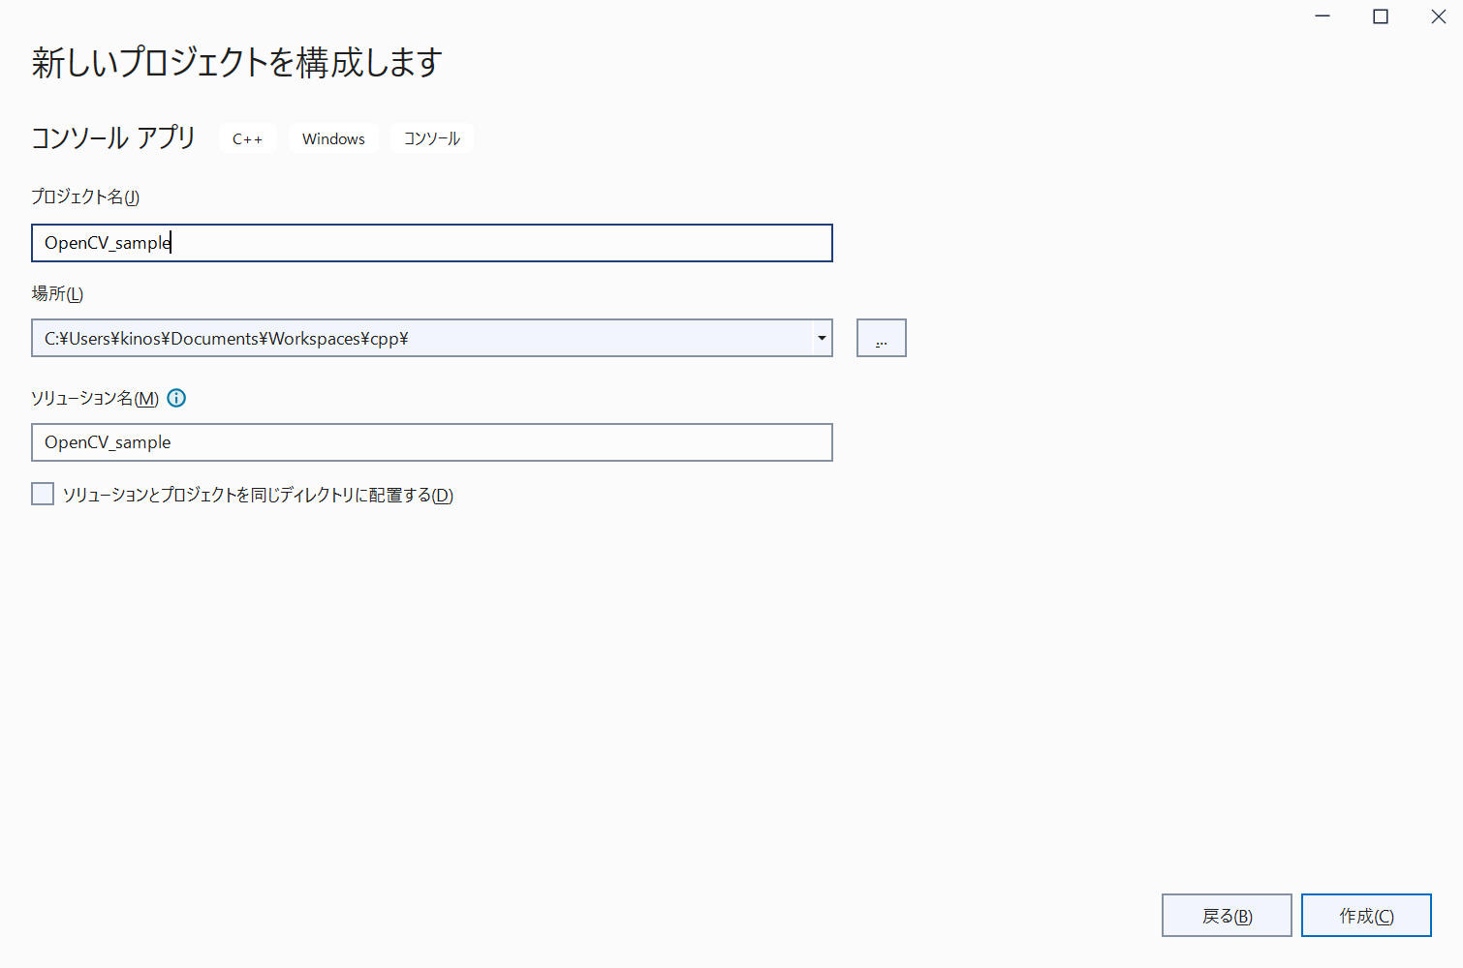
Task: Expand the 場所 location dropdown arrow
Action: (822, 338)
